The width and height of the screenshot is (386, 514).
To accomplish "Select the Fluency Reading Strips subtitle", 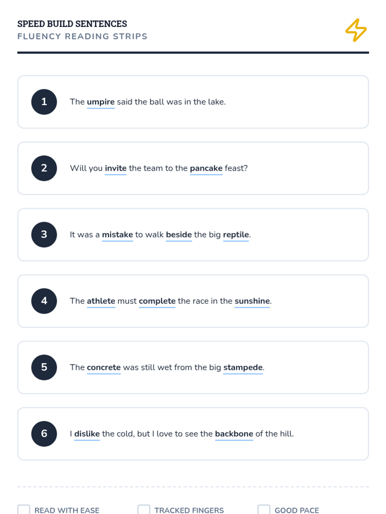I will [82, 36].
